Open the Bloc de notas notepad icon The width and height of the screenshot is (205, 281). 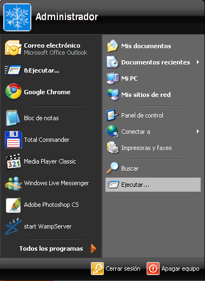[x=13, y=118]
